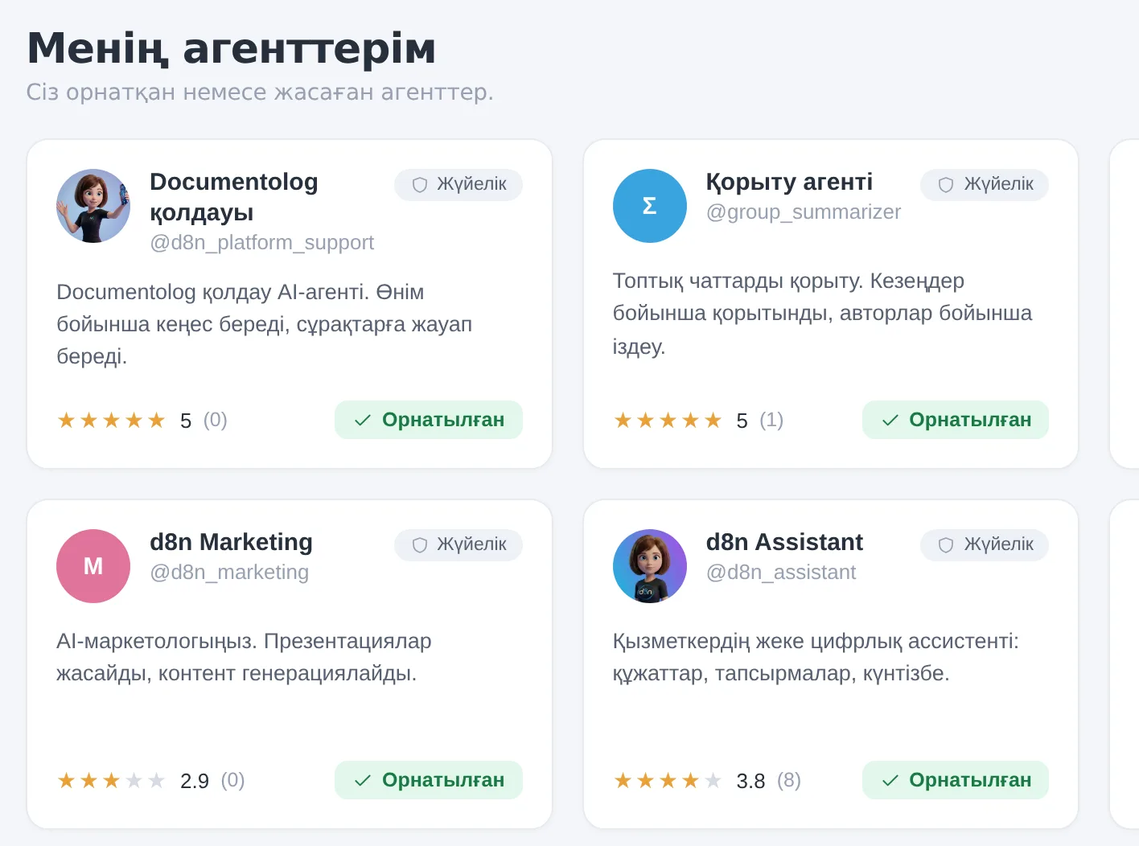1139x846 pixels.
Task: Toggle Орнатылған status for d8n Assistant
Action: pyautogui.click(x=956, y=780)
